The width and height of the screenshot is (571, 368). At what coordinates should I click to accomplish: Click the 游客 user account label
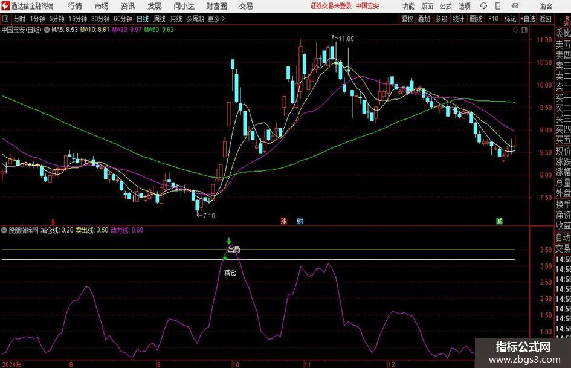click(x=546, y=6)
